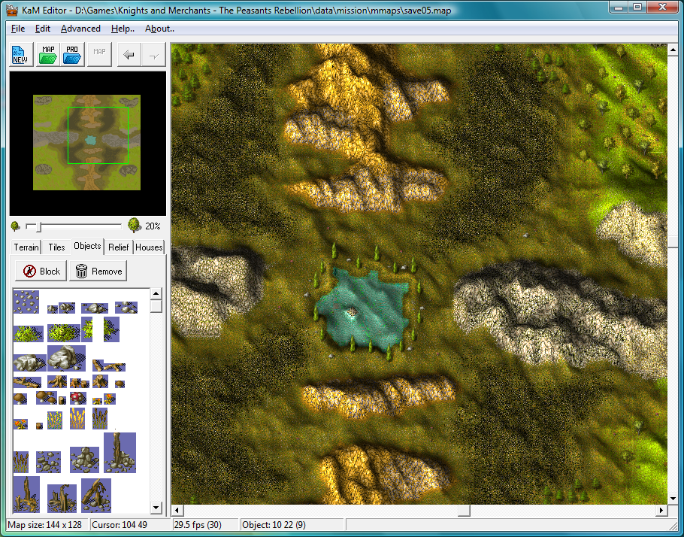Click the 20% value label
Viewport: 684px width, 537px height.
[x=153, y=226]
